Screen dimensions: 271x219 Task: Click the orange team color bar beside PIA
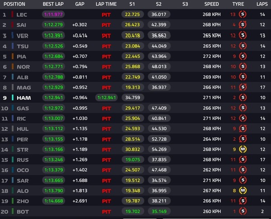13,56
